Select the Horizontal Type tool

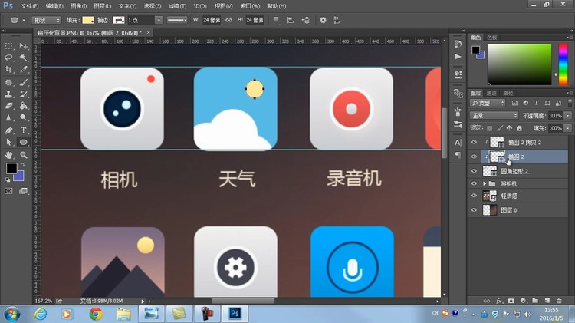click(24, 130)
